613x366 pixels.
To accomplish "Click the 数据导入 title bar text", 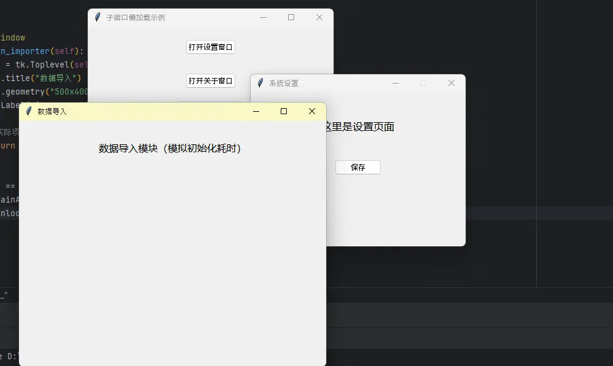I will click(x=52, y=111).
